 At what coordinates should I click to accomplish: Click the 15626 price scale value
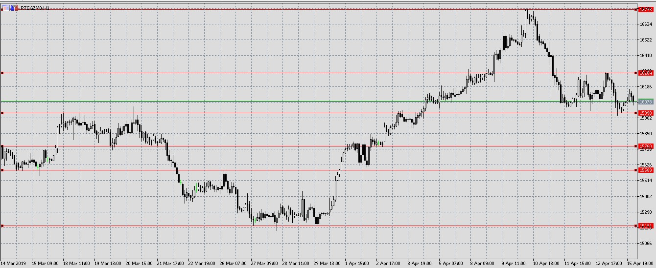pos(646,165)
